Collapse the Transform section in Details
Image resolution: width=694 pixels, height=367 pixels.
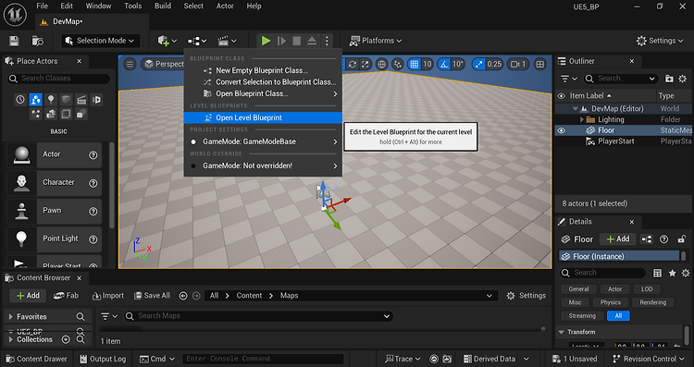(562, 332)
